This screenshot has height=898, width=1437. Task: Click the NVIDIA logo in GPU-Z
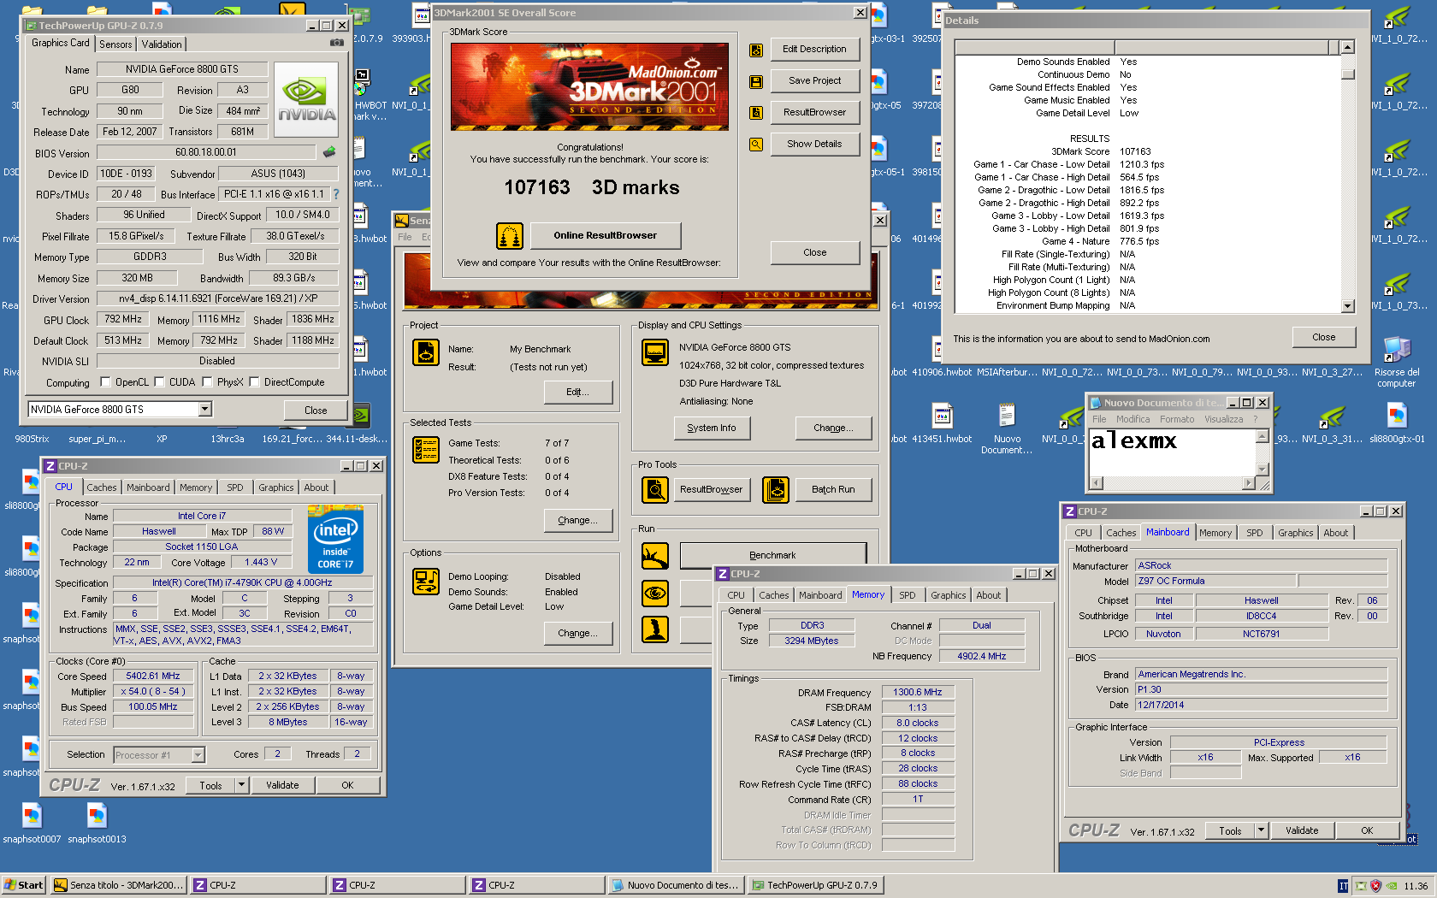click(307, 99)
